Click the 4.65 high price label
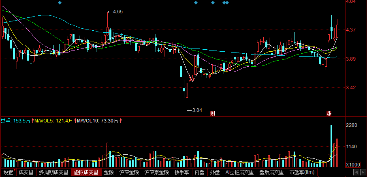 point(118,11)
